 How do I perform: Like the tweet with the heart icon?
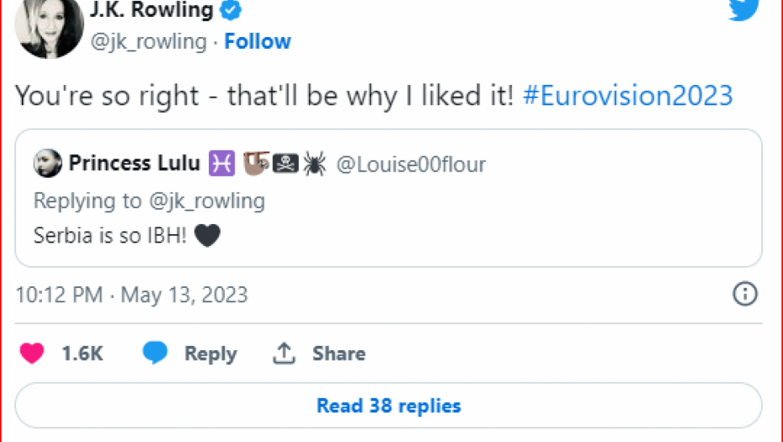32,354
